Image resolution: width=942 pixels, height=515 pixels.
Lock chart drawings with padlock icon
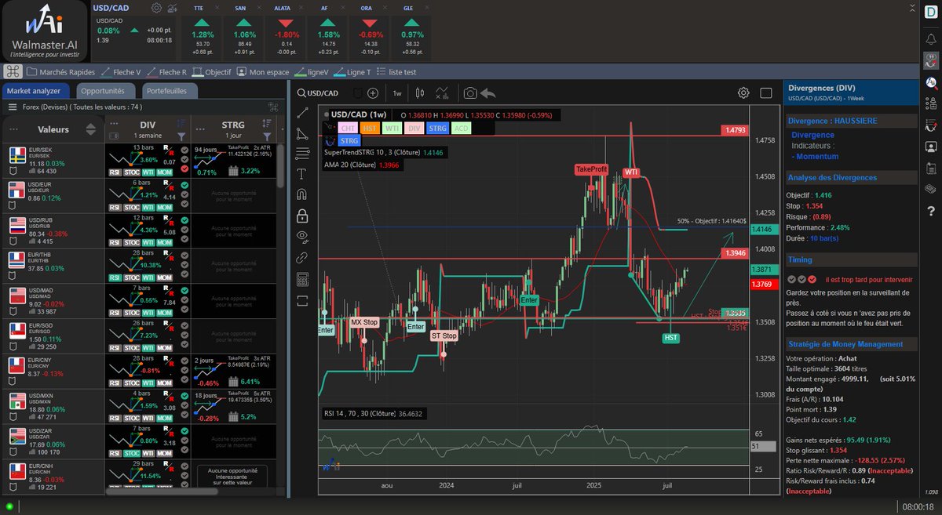pyautogui.click(x=303, y=216)
